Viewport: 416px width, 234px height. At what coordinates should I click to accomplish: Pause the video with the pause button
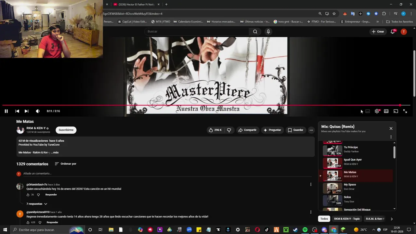pos(6,111)
